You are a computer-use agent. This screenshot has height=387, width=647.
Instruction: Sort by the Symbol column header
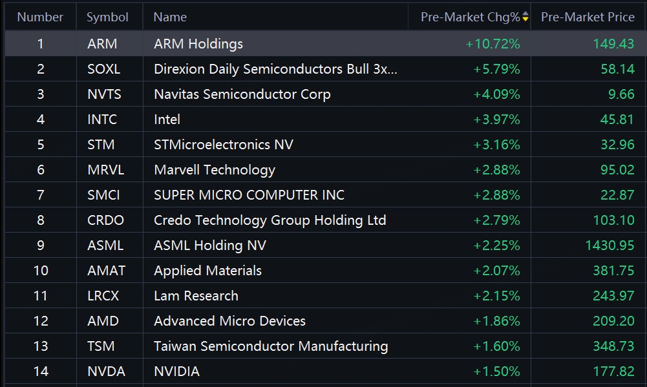click(x=107, y=17)
